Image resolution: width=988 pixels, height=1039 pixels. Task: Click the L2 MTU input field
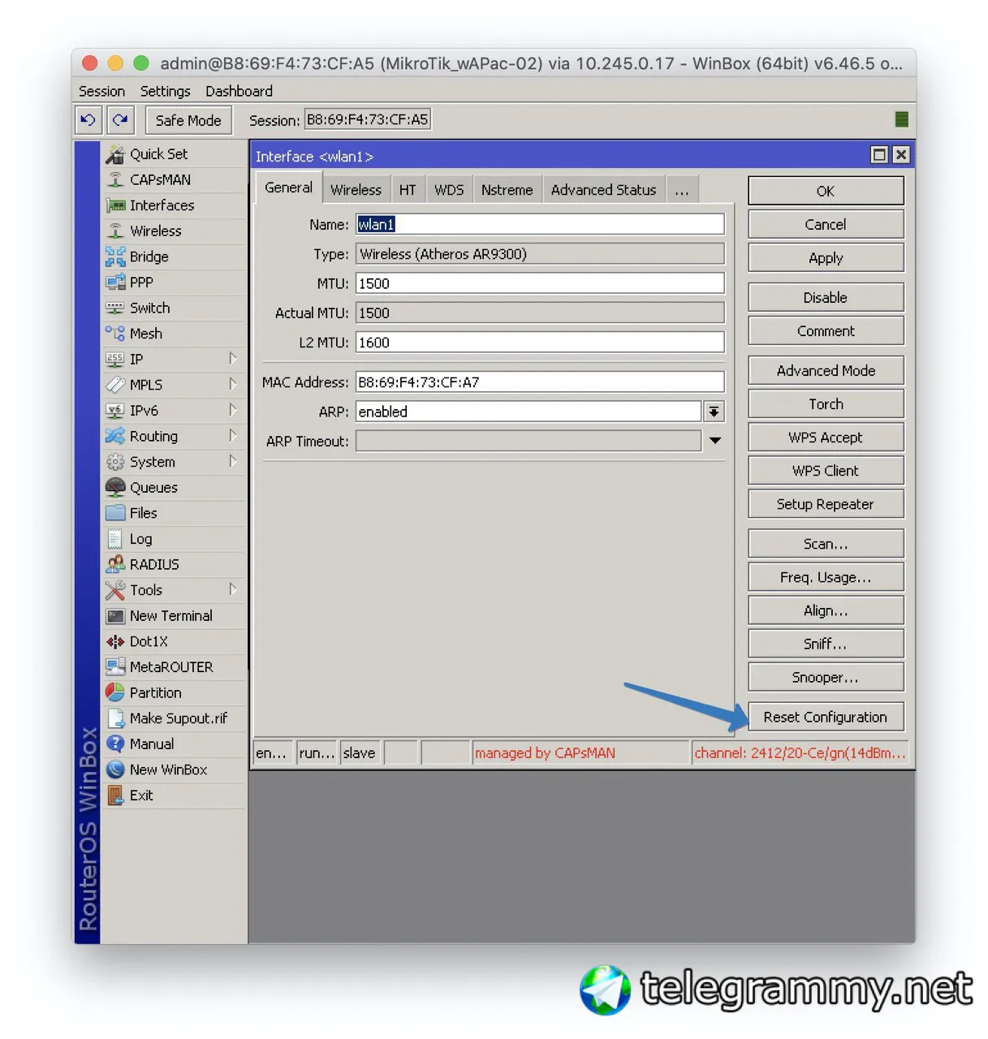pyautogui.click(x=540, y=342)
